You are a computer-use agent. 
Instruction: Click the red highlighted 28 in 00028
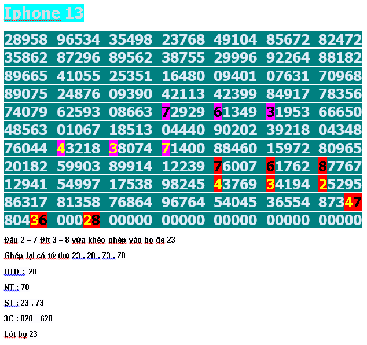point(92,220)
